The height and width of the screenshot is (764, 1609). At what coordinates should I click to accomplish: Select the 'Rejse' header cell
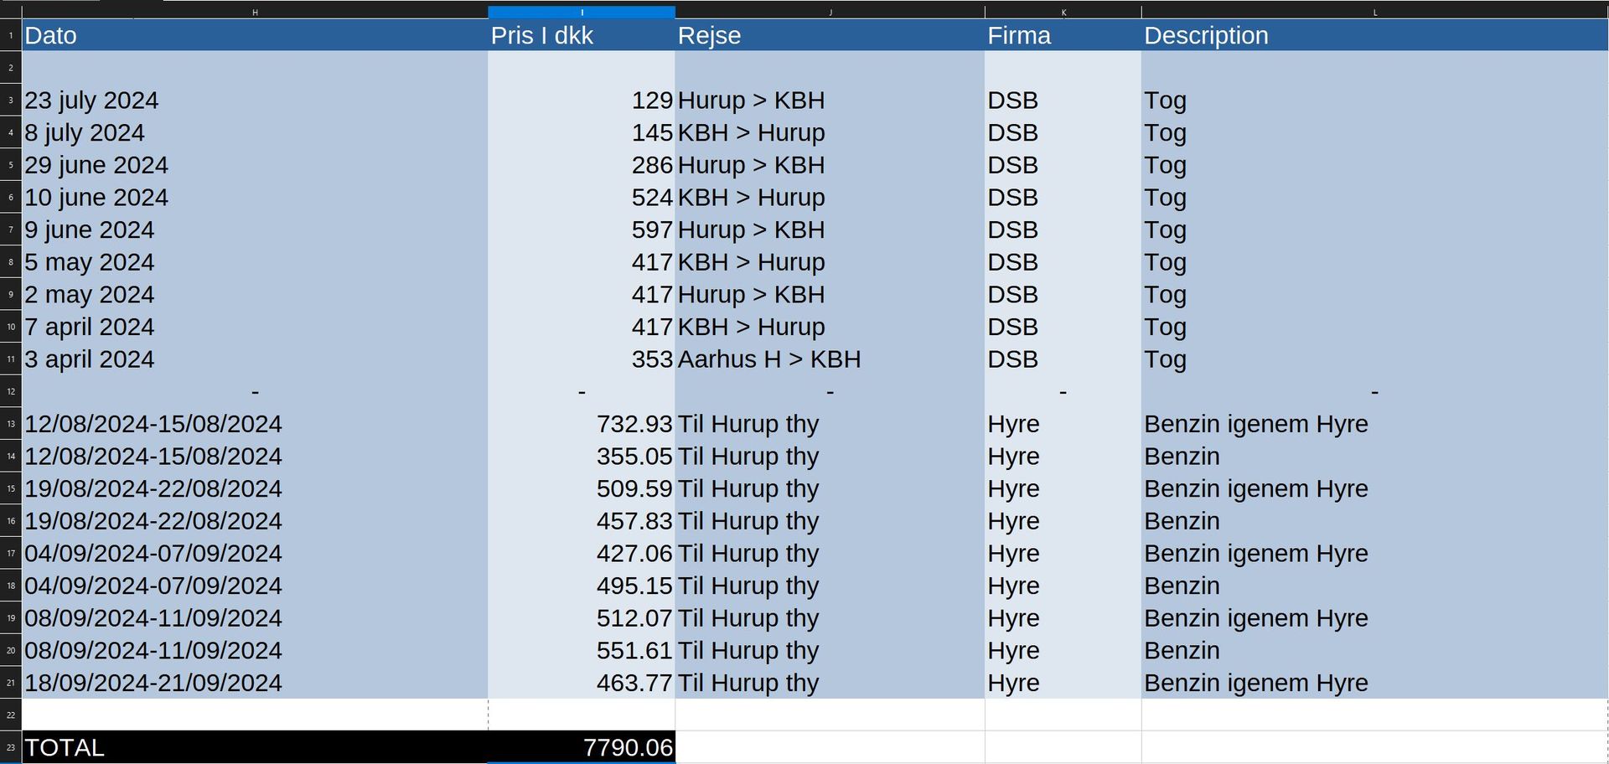tap(830, 35)
